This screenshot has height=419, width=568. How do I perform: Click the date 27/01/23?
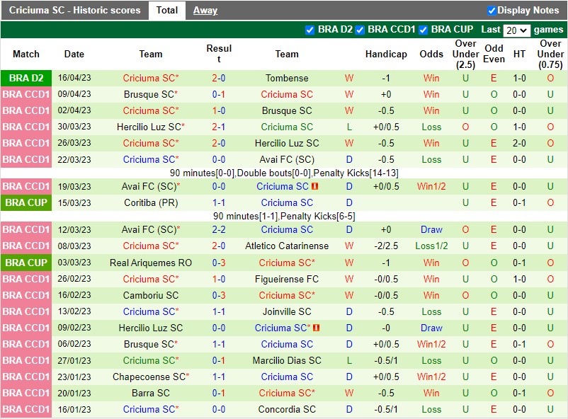tap(74, 360)
